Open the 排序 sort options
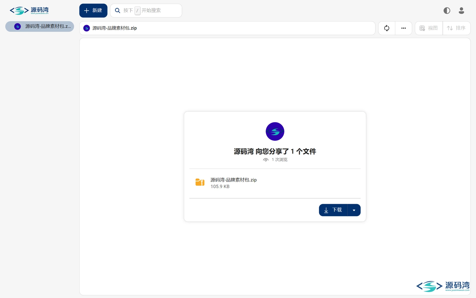 [456, 28]
